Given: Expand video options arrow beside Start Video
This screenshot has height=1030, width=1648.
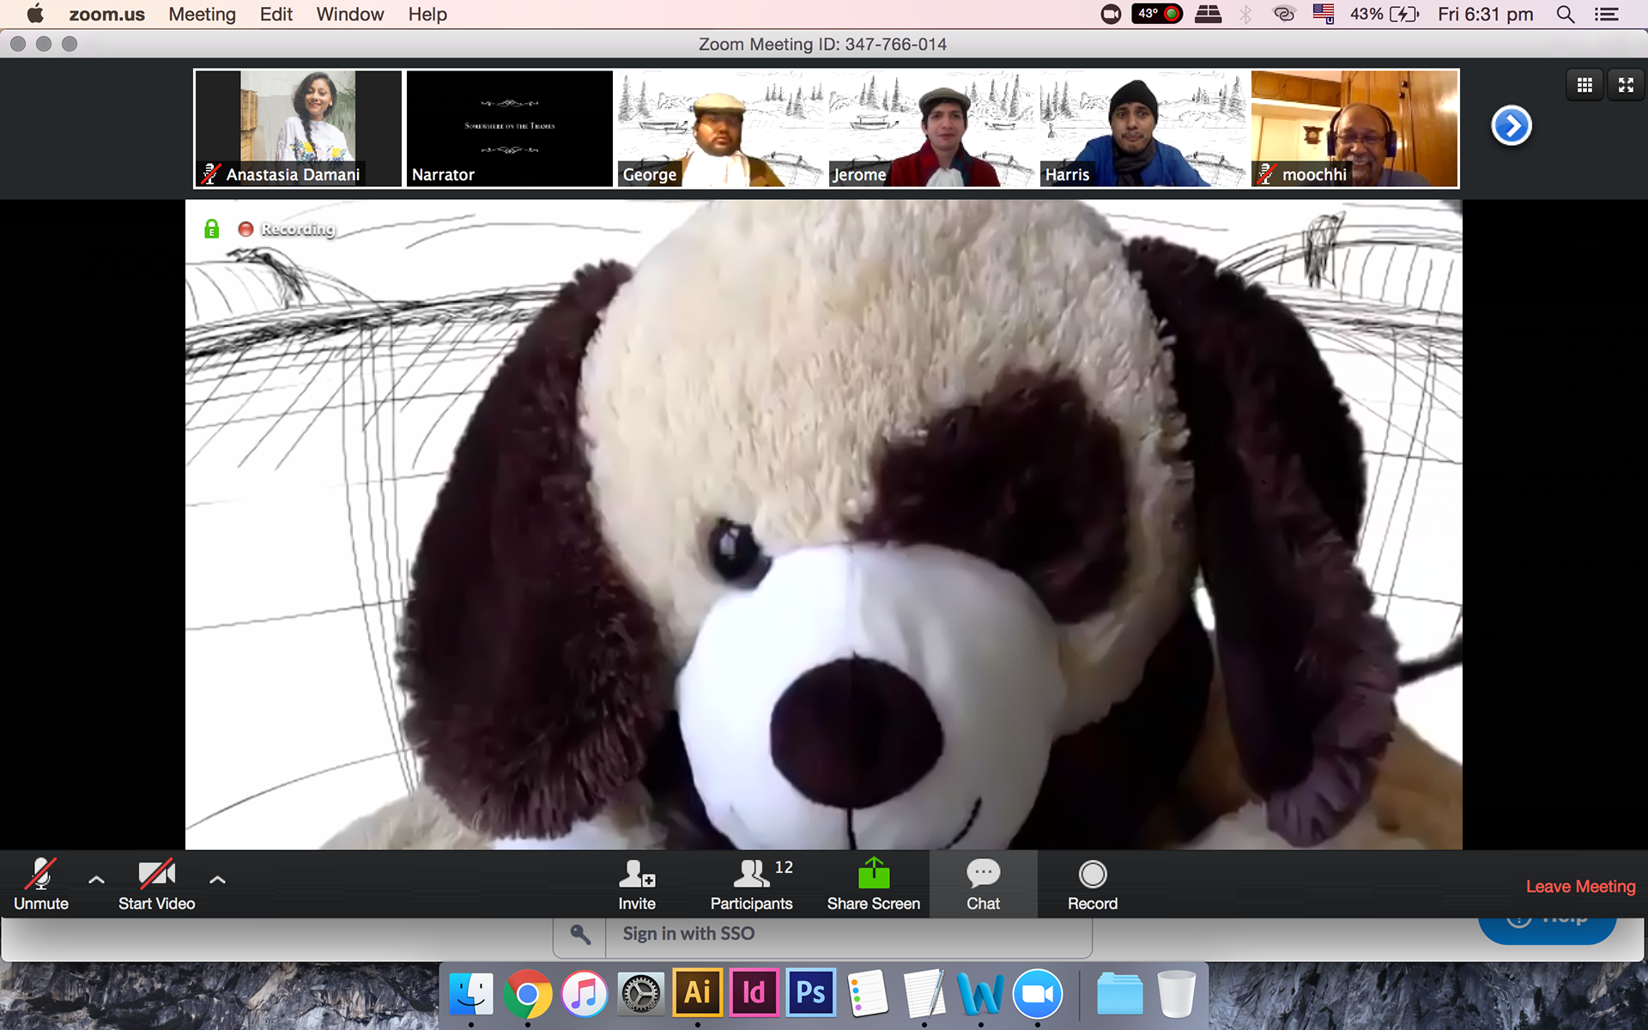Looking at the screenshot, I should (x=217, y=880).
